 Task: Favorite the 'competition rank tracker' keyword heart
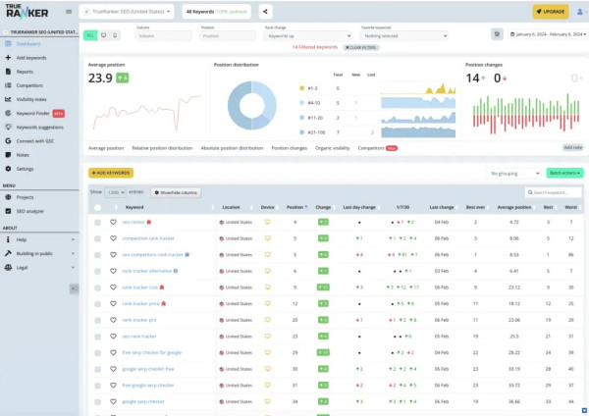113,237
